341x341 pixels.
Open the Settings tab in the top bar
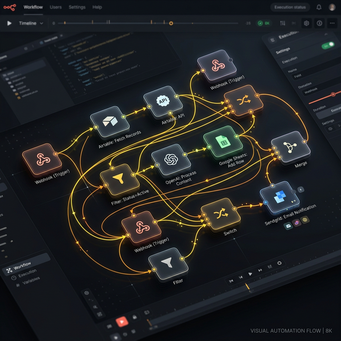77,7
